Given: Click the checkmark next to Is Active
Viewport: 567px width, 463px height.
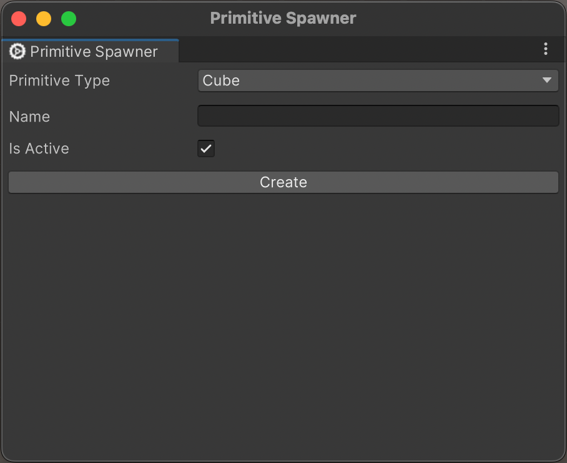Looking at the screenshot, I should (206, 149).
